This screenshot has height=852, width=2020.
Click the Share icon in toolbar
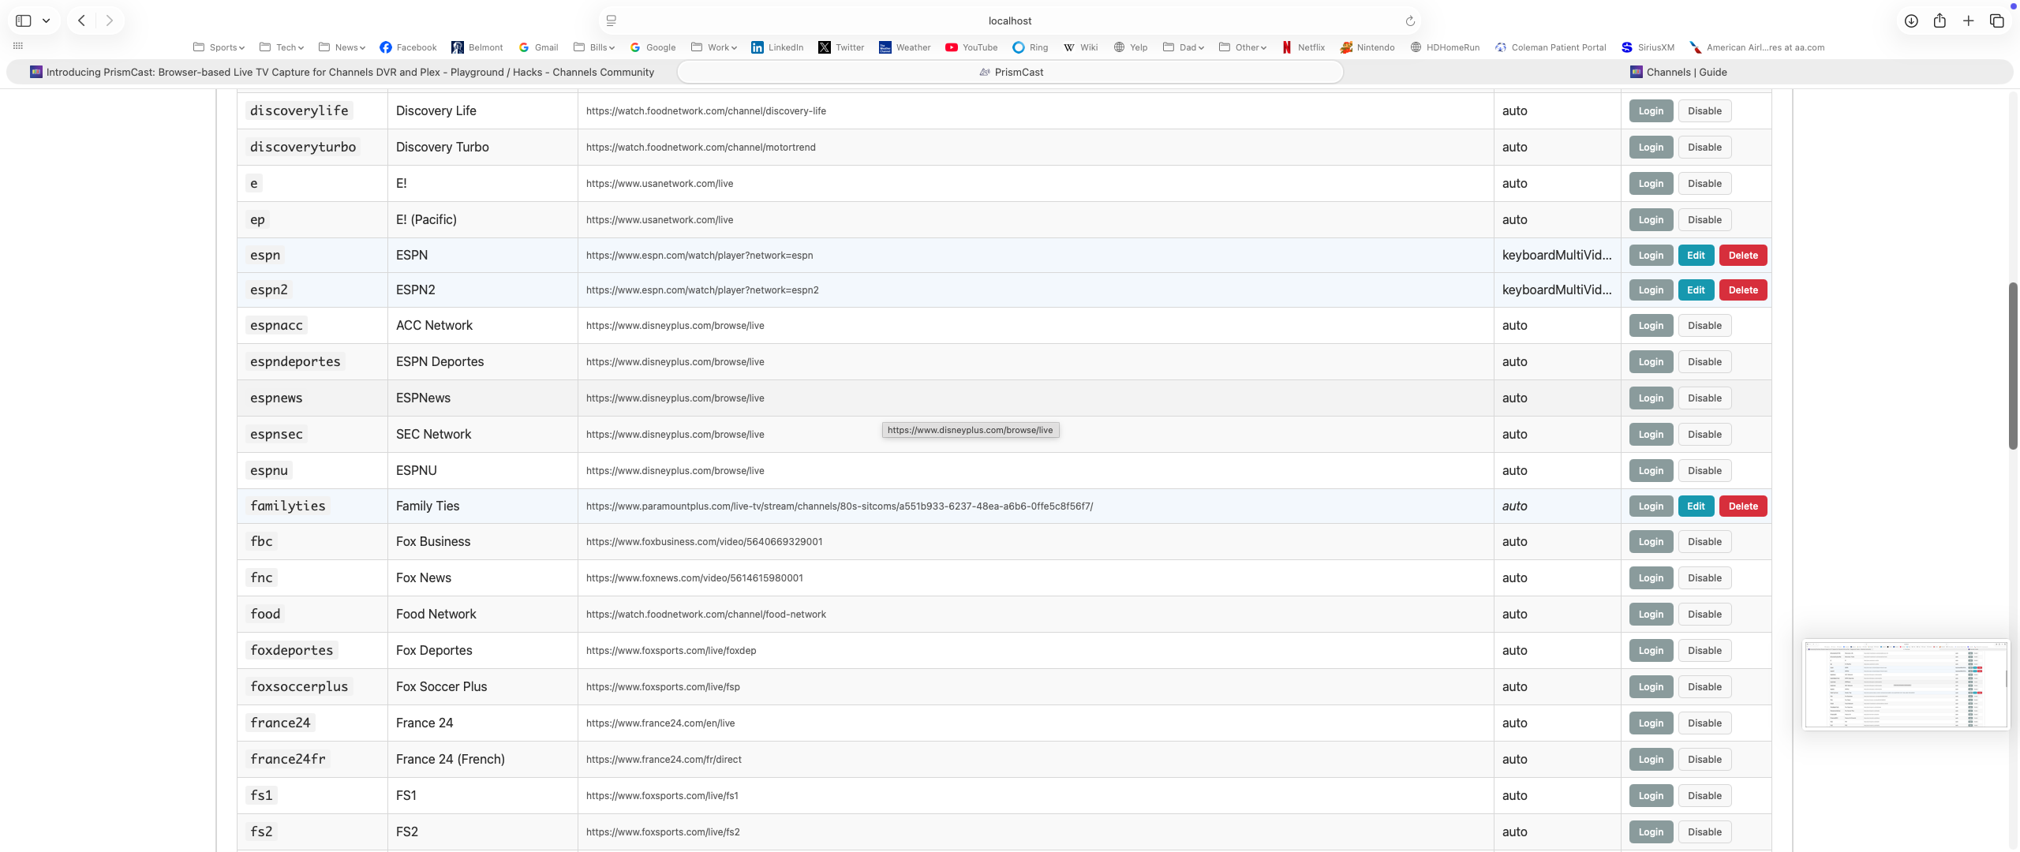pos(1940,21)
